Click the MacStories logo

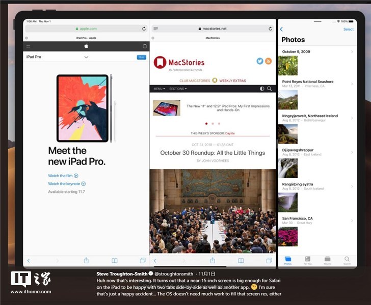(179, 63)
